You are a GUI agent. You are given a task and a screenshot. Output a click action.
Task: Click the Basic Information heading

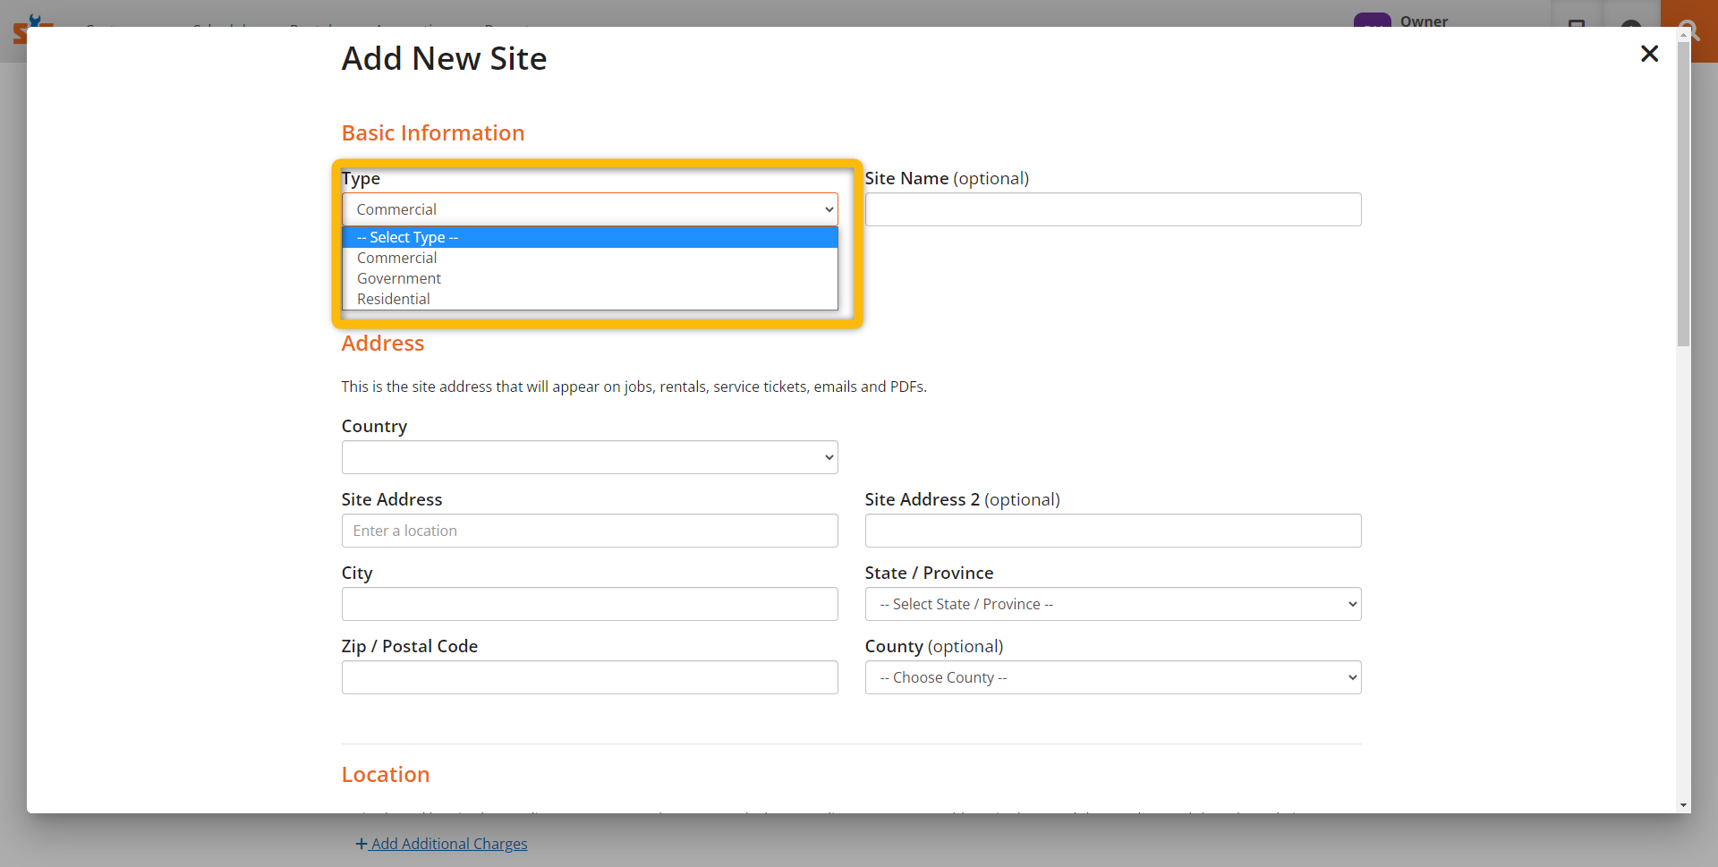(x=433, y=132)
